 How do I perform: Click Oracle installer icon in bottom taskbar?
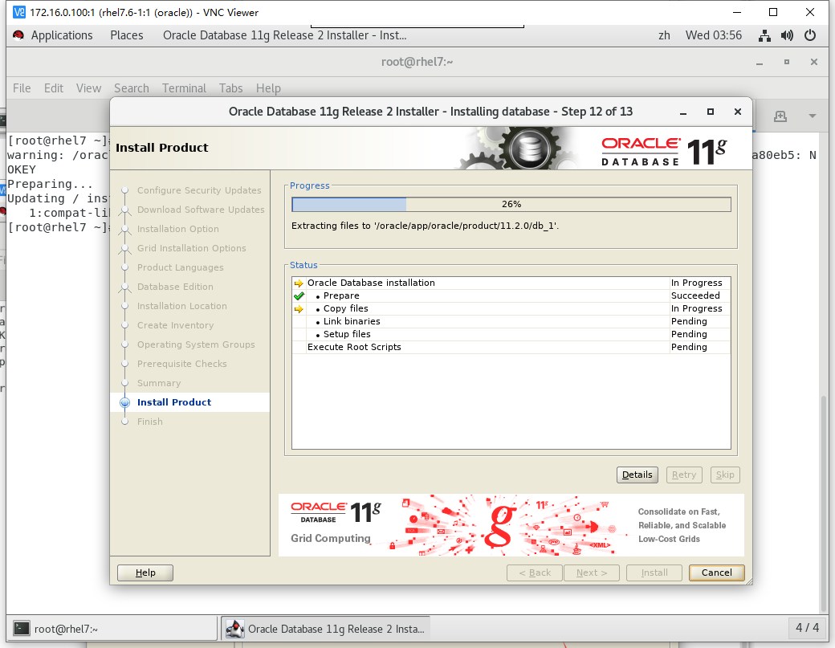click(x=234, y=629)
